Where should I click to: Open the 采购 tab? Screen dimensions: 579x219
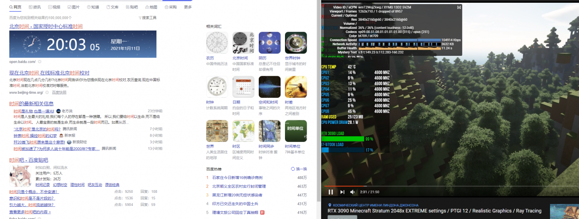pos(171,7)
